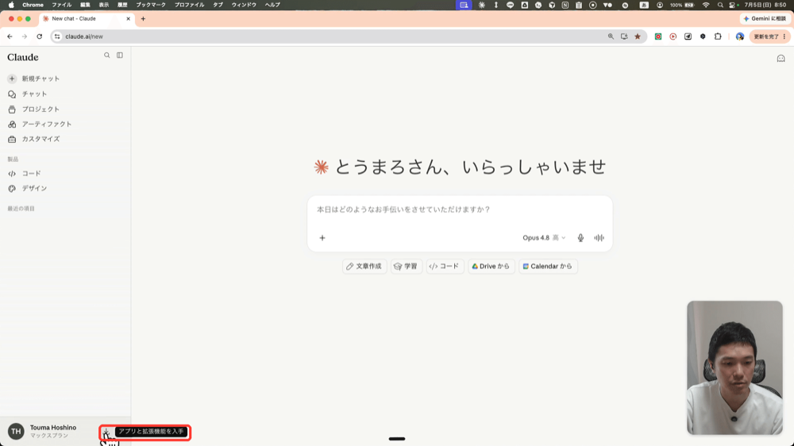Open the ウィンドウ menu
Image resolution: width=794 pixels, height=446 pixels.
(x=244, y=5)
